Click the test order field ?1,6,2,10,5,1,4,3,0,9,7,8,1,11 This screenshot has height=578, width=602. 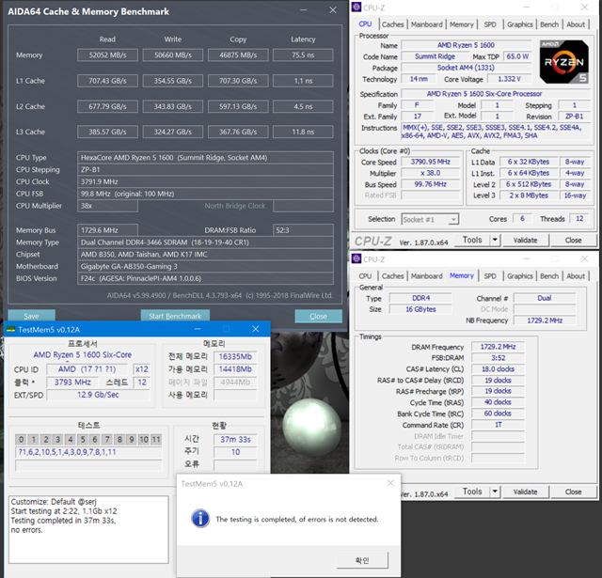point(88,452)
